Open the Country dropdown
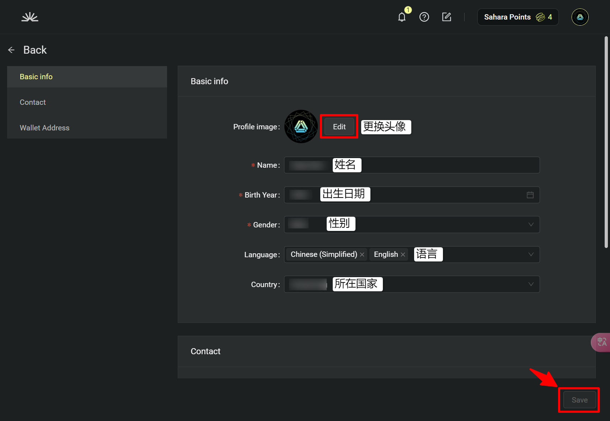 pos(531,284)
